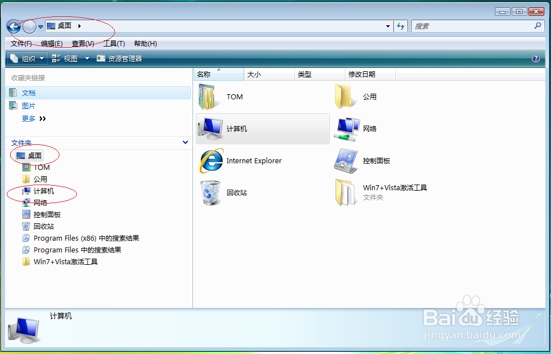The image size is (551, 354).
Task: Open the 查看(V) menu
Action: (x=83, y=44)
